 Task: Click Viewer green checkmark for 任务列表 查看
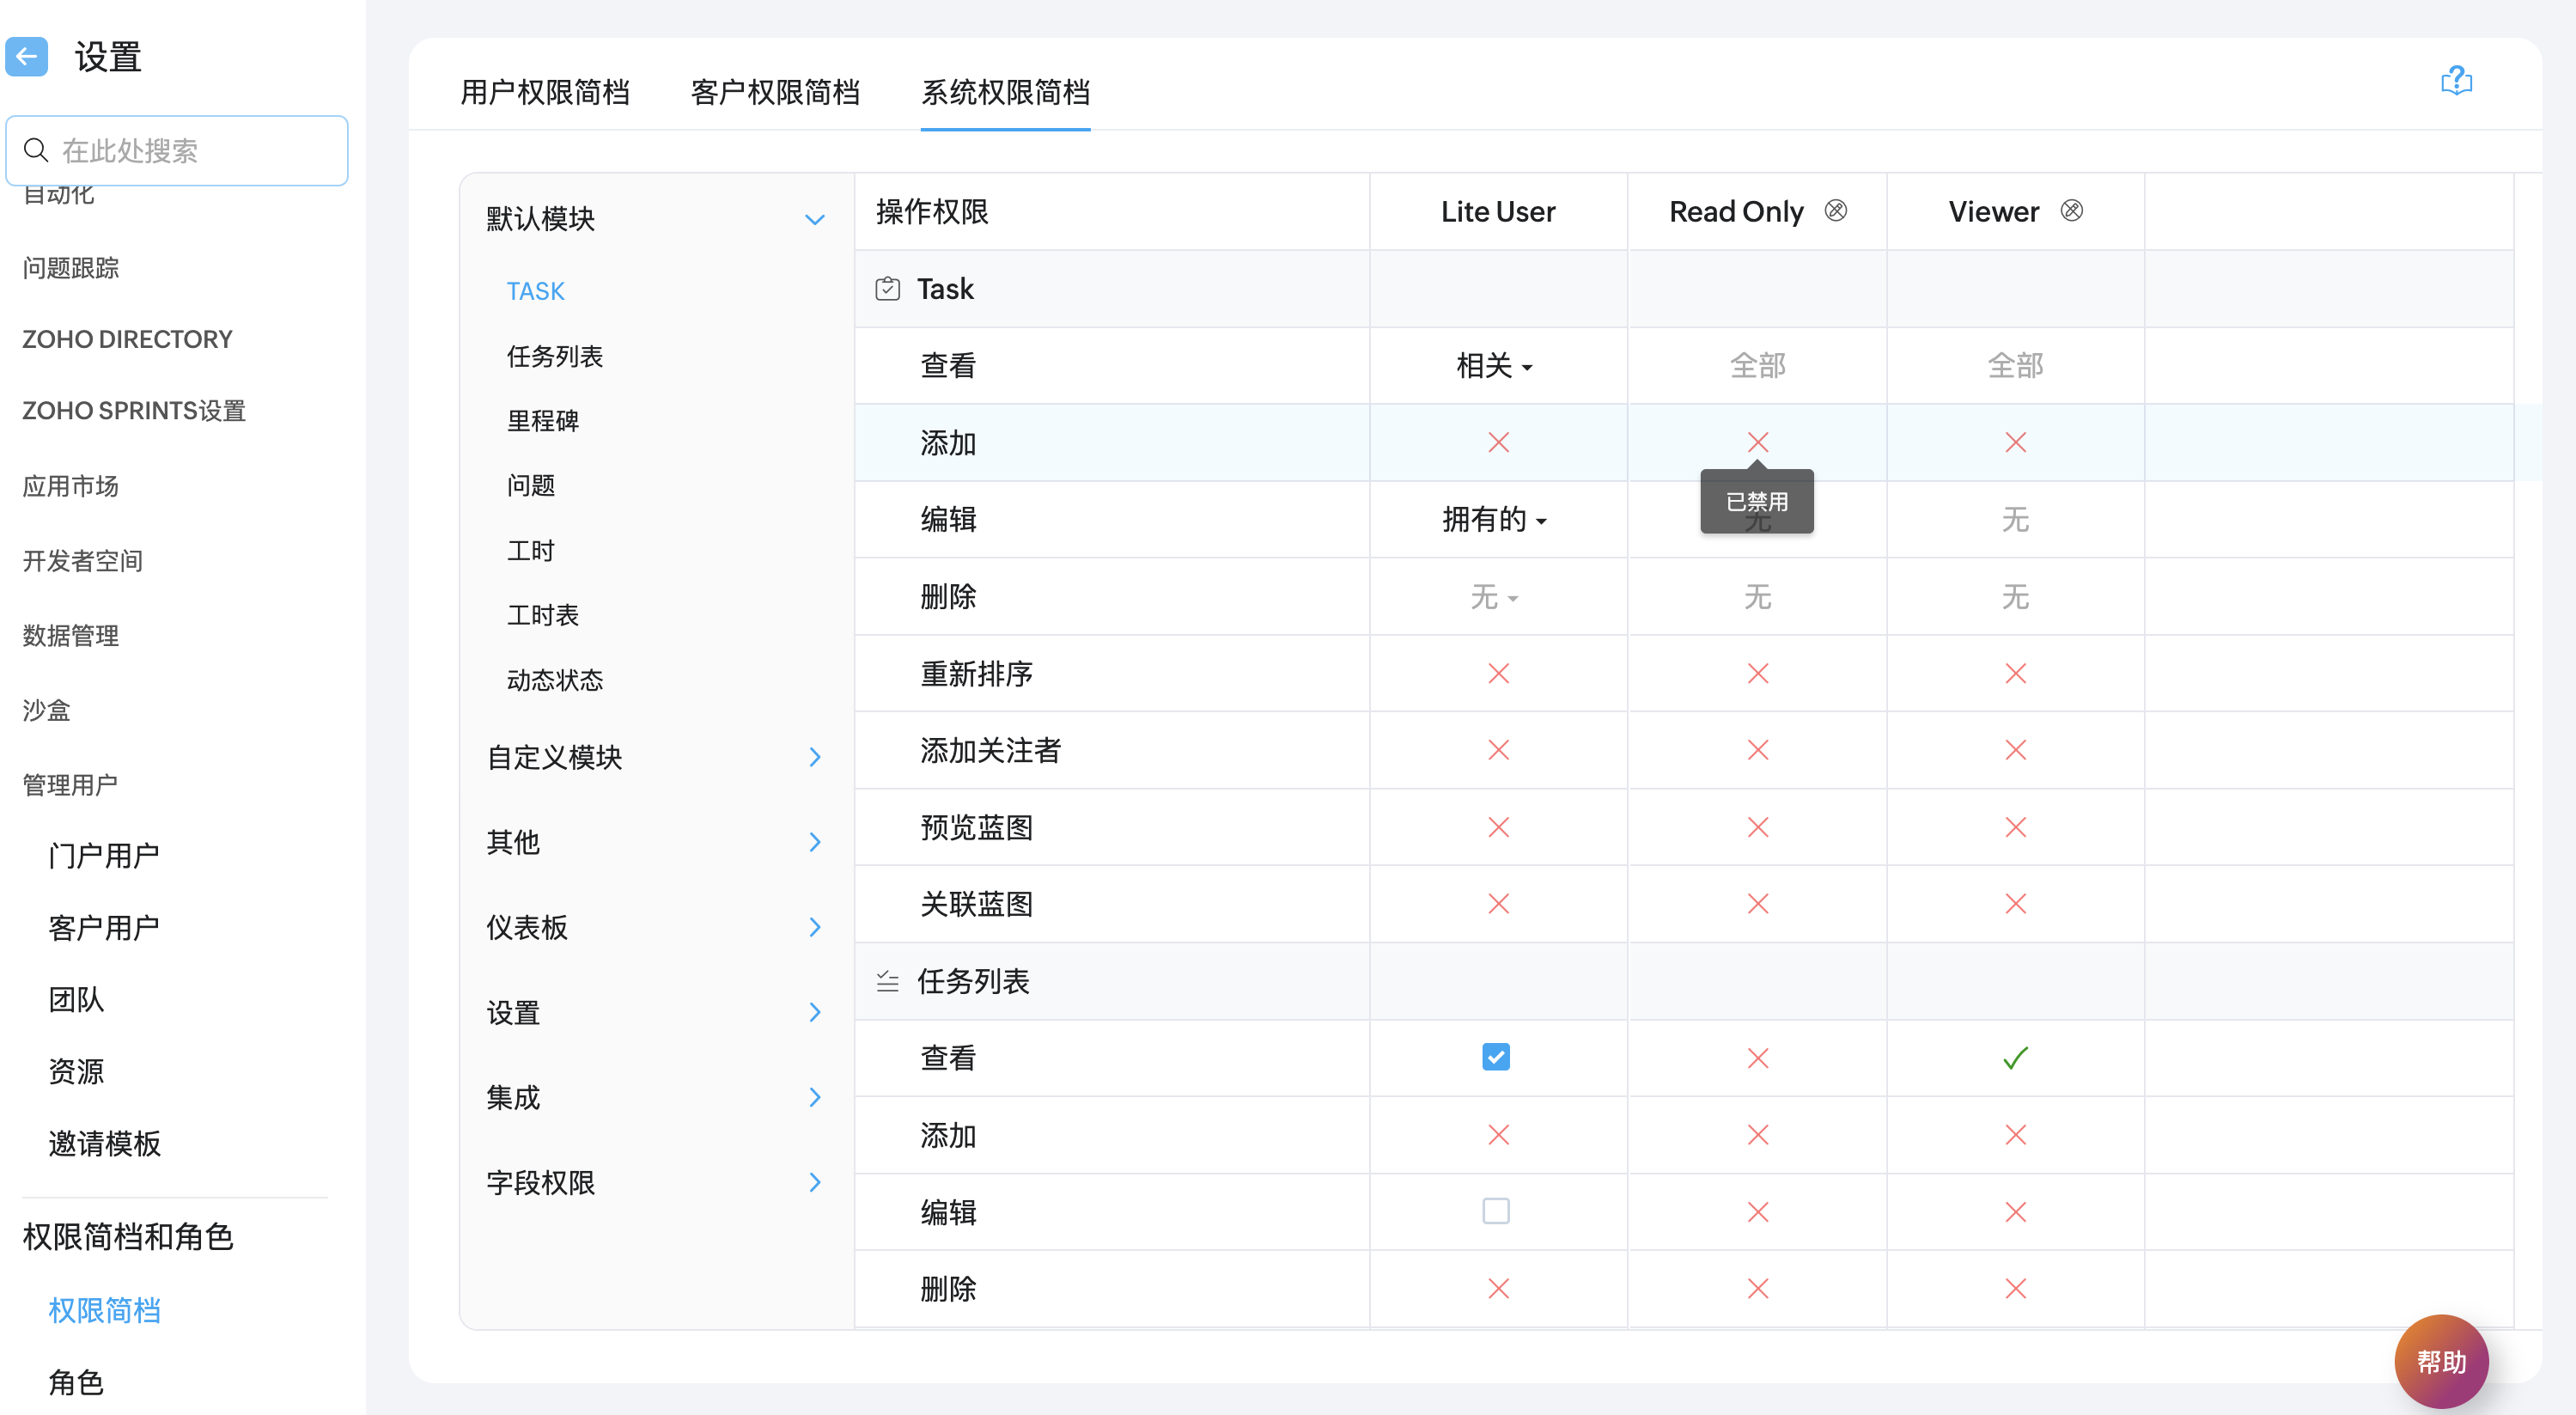(2014, 1058)
